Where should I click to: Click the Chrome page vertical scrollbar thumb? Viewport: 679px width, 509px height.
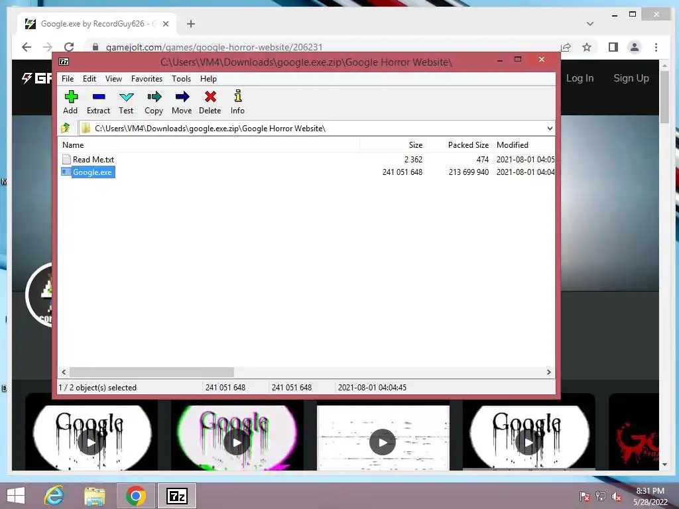(x=664, y=97)
